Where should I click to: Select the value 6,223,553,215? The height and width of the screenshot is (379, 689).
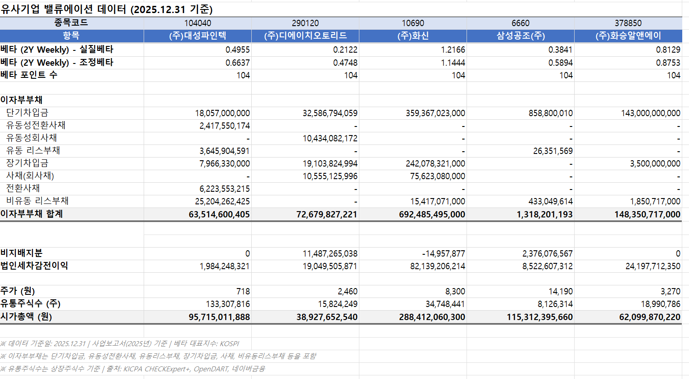(225, 189)
